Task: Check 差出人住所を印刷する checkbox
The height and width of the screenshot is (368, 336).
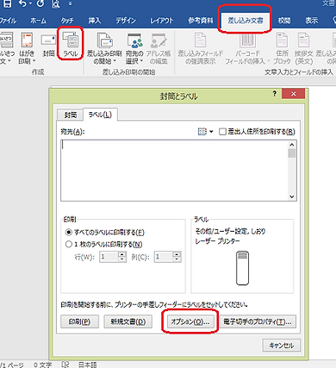Action: coord(222,132)
